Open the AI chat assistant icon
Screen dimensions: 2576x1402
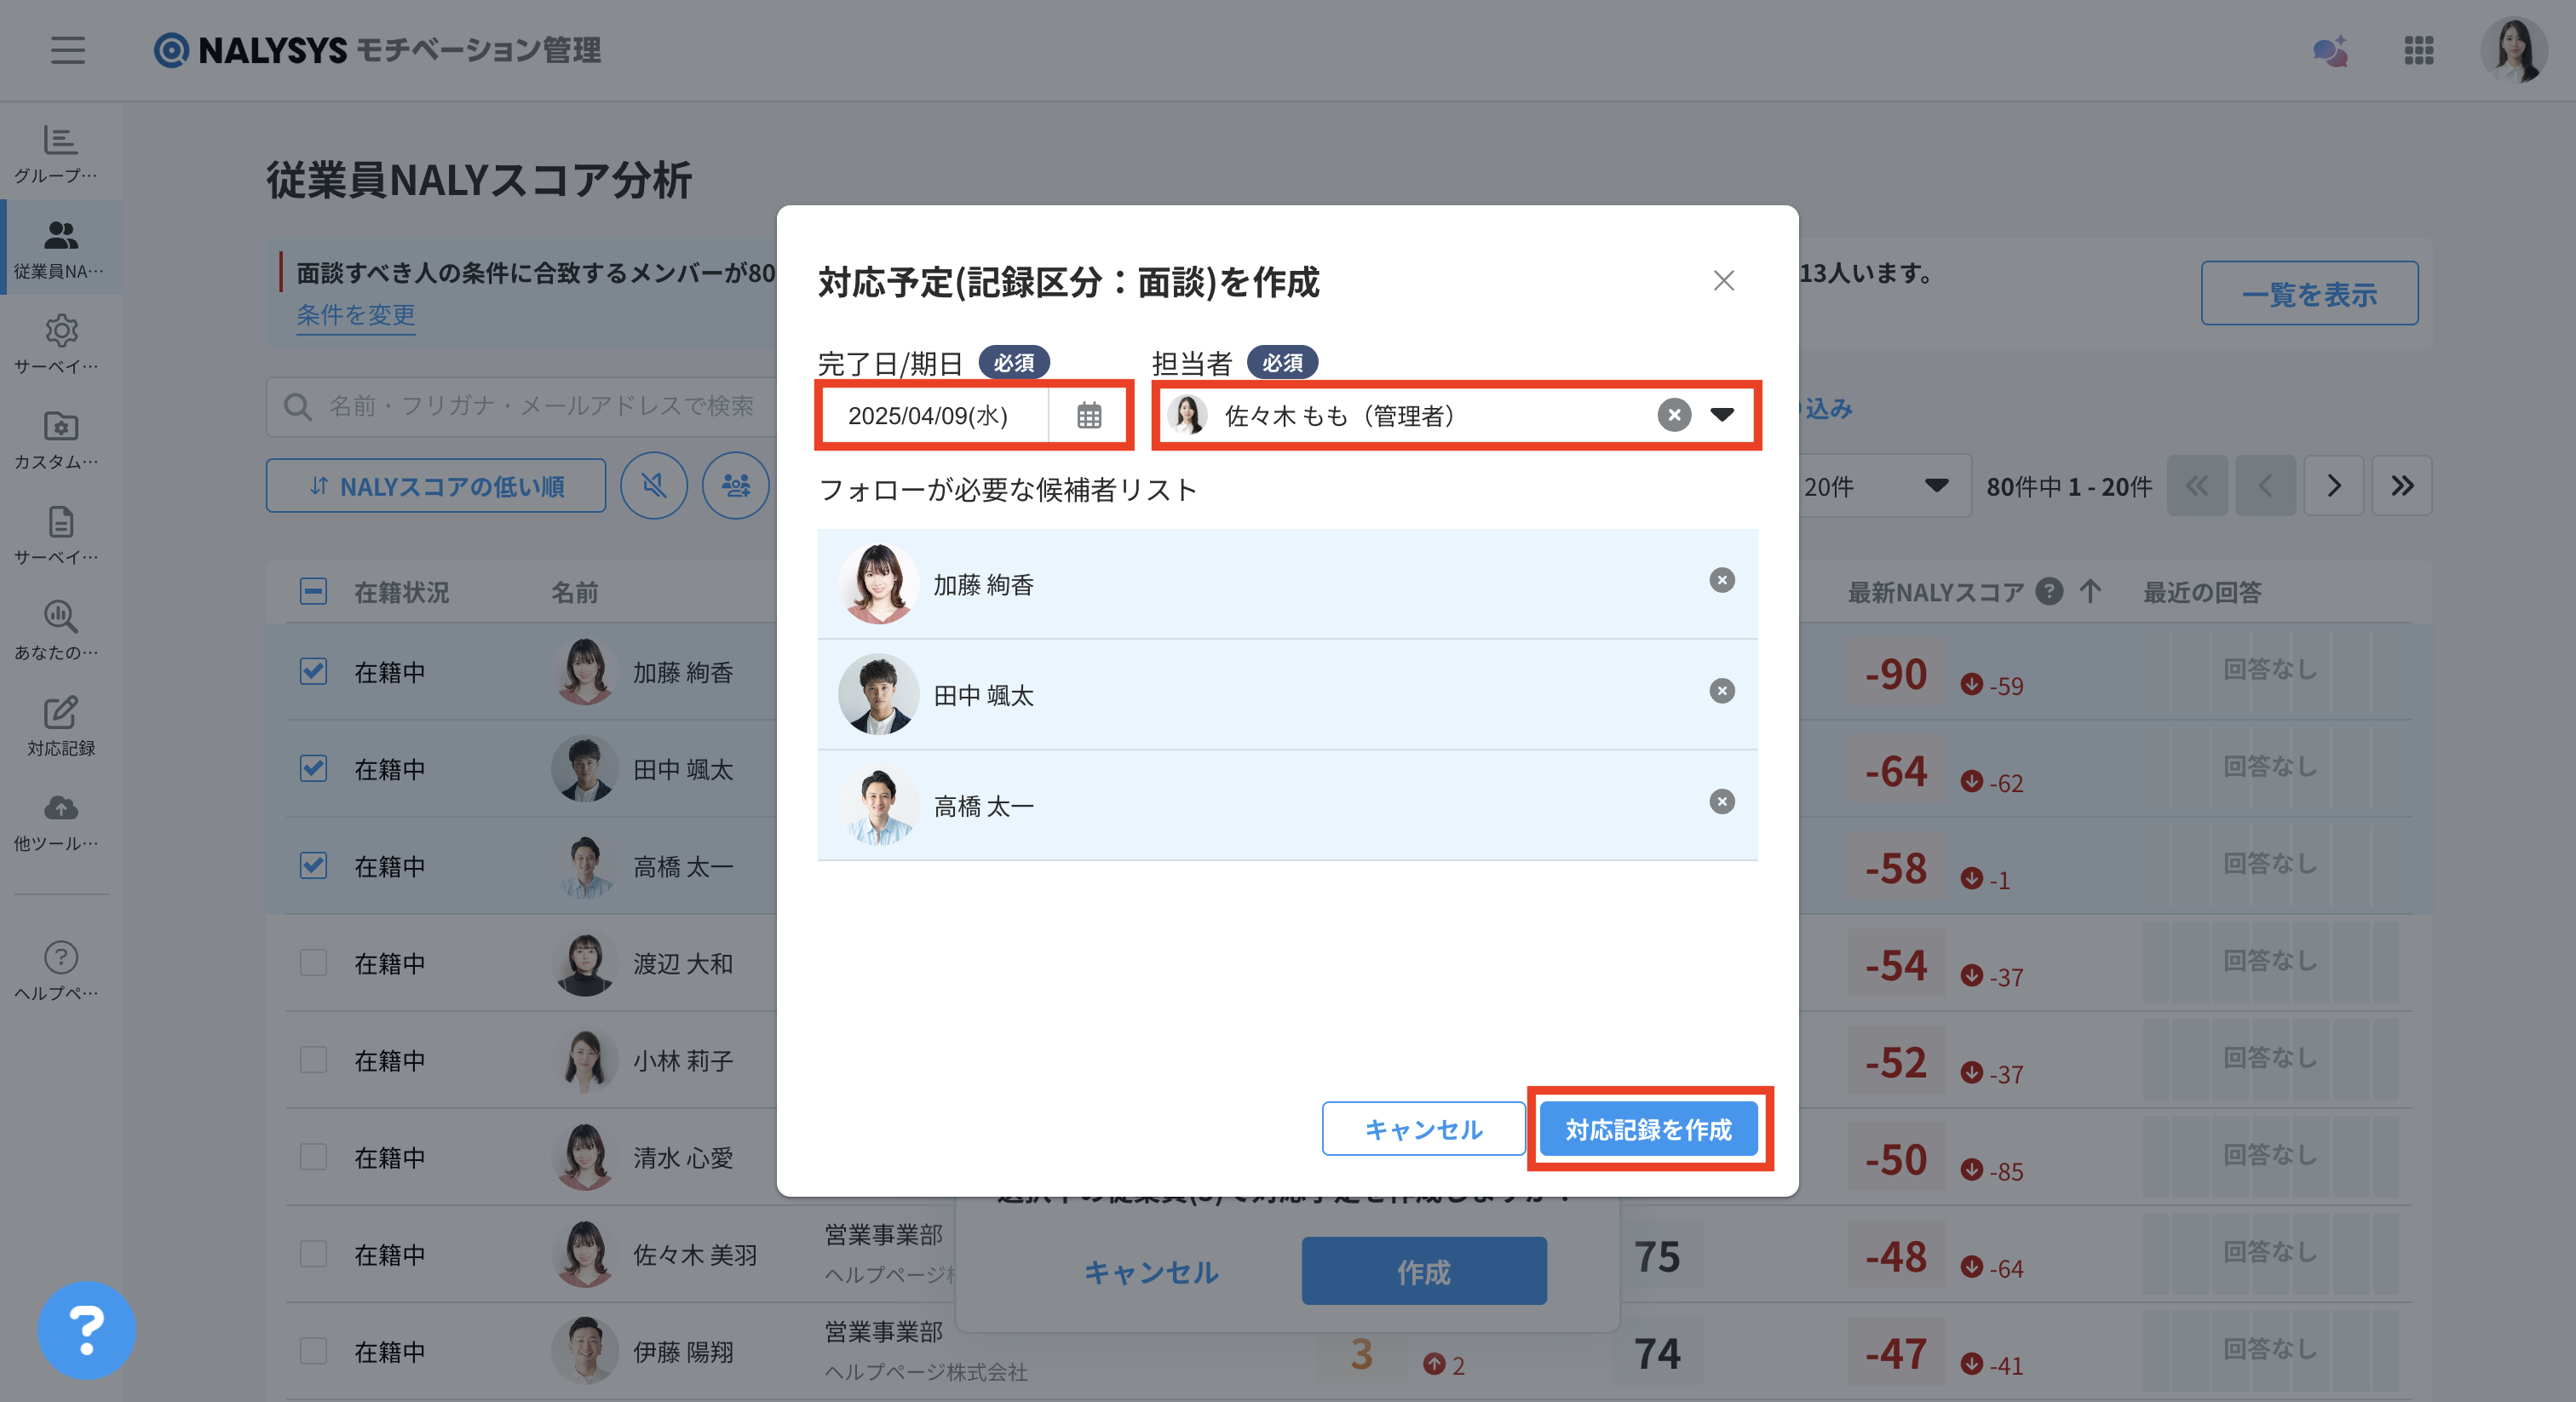[2331, 51]
